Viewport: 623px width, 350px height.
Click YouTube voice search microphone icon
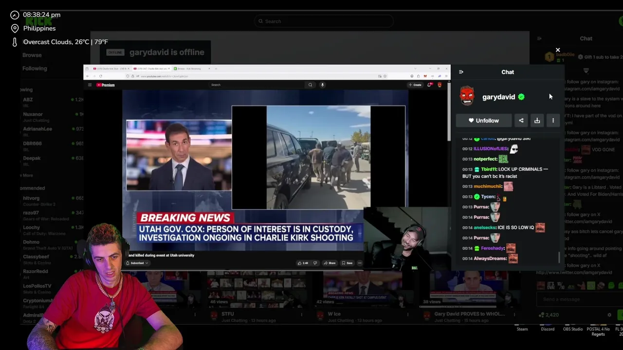tap(322, 85)
